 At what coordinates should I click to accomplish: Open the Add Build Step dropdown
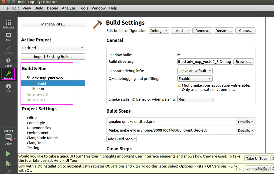pyautogui.click(x=122, y=139)
